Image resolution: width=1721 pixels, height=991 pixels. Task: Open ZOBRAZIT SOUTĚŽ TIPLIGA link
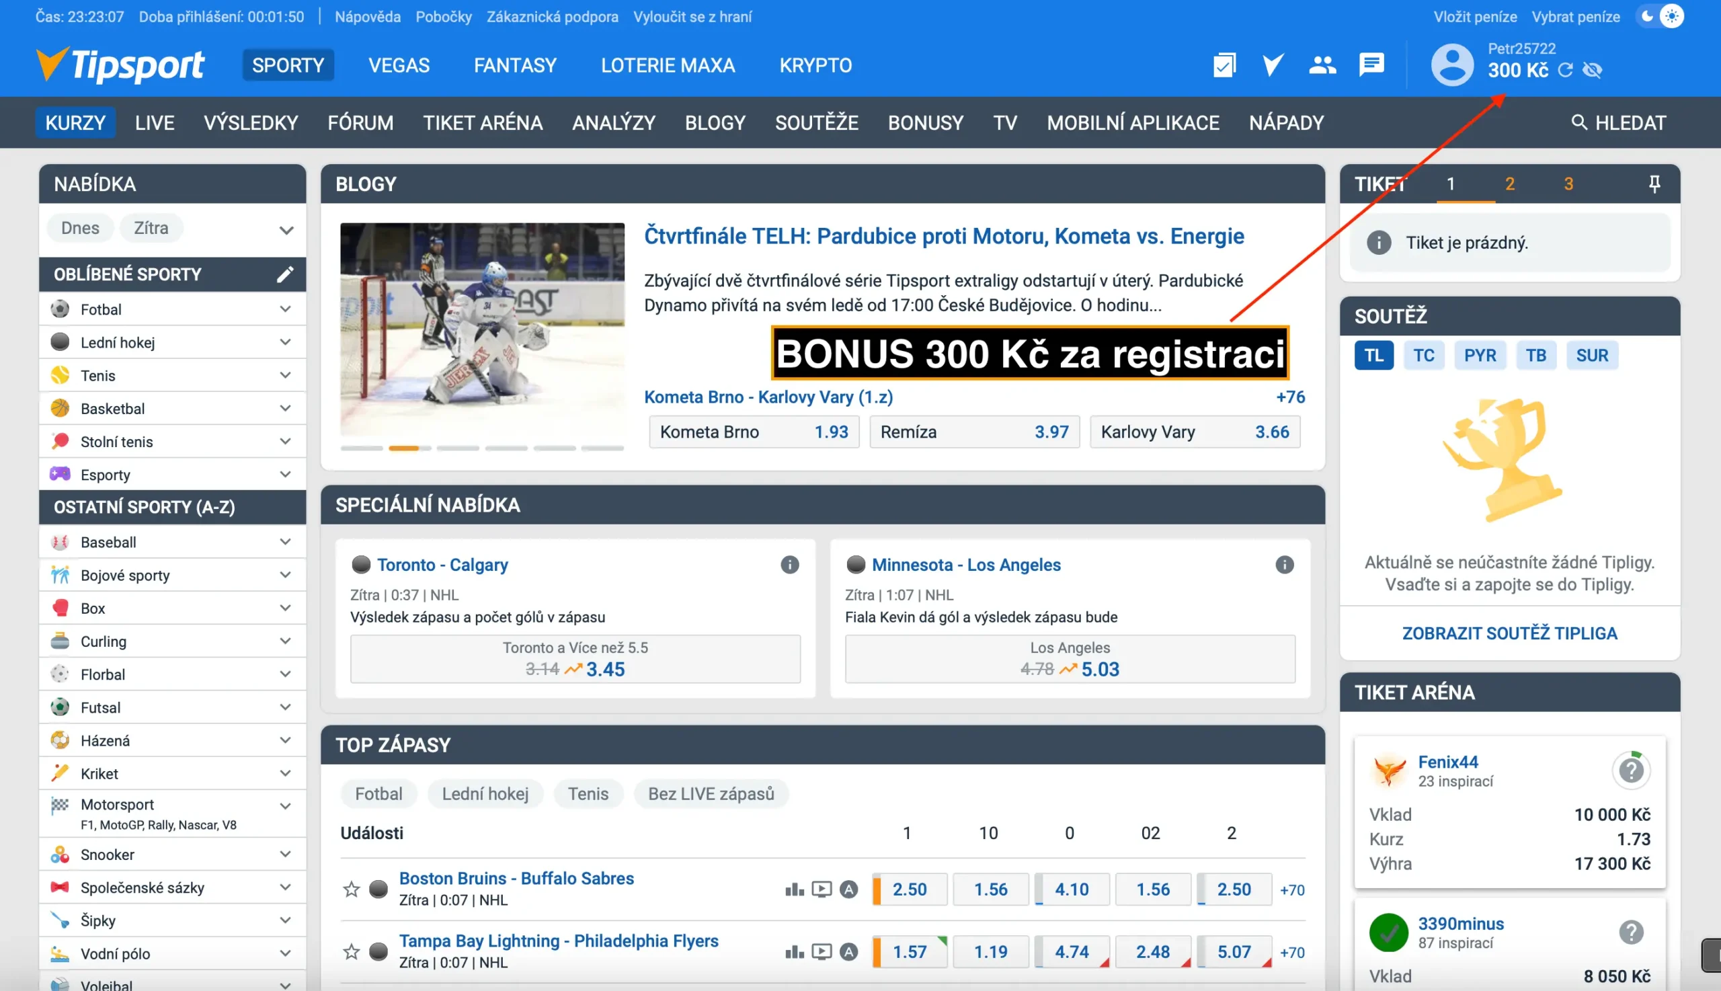pos(1509,633)
